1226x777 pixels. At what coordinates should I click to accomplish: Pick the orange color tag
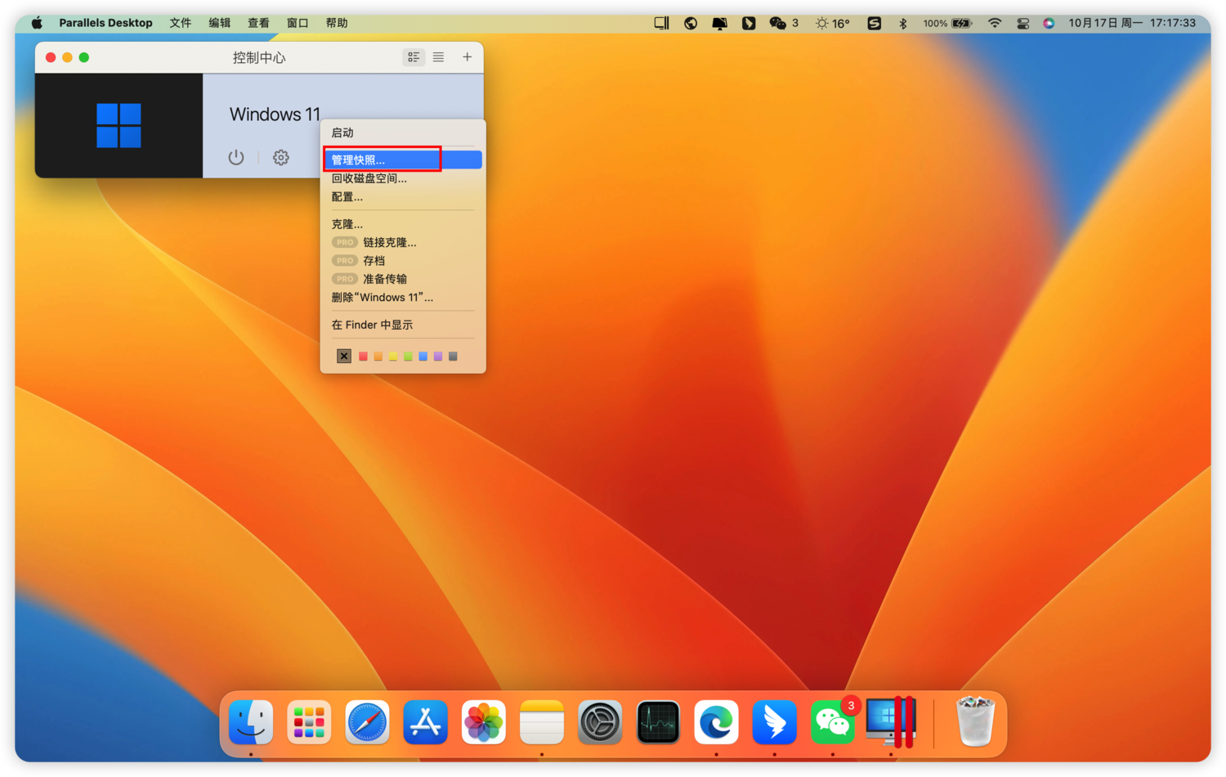[x=378, y=356]
